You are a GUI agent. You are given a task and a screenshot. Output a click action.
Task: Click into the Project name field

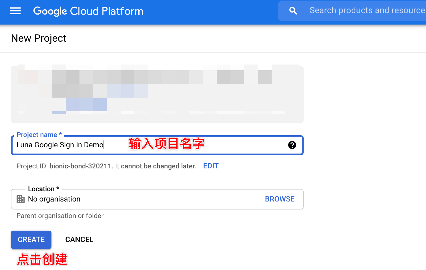pyautogui.click(x=157, y=145)
